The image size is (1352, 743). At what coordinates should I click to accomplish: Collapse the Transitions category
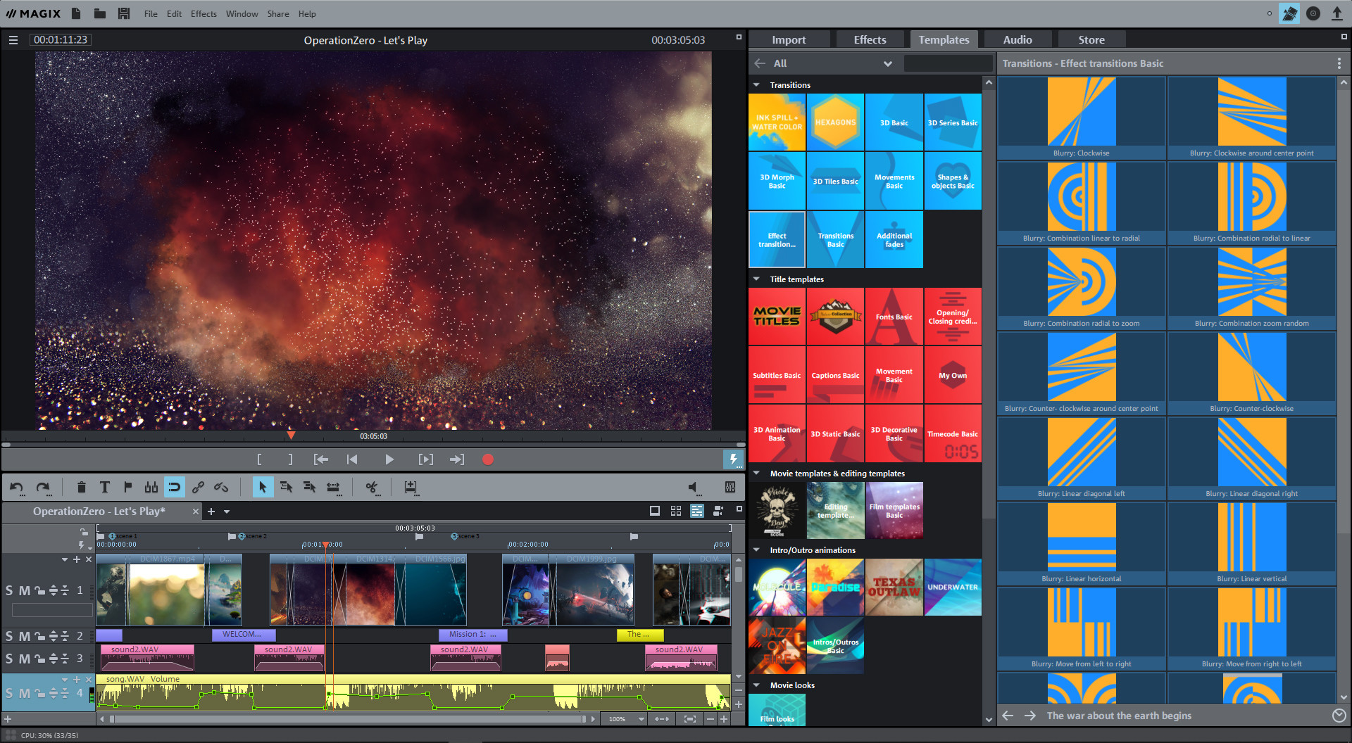756,84
